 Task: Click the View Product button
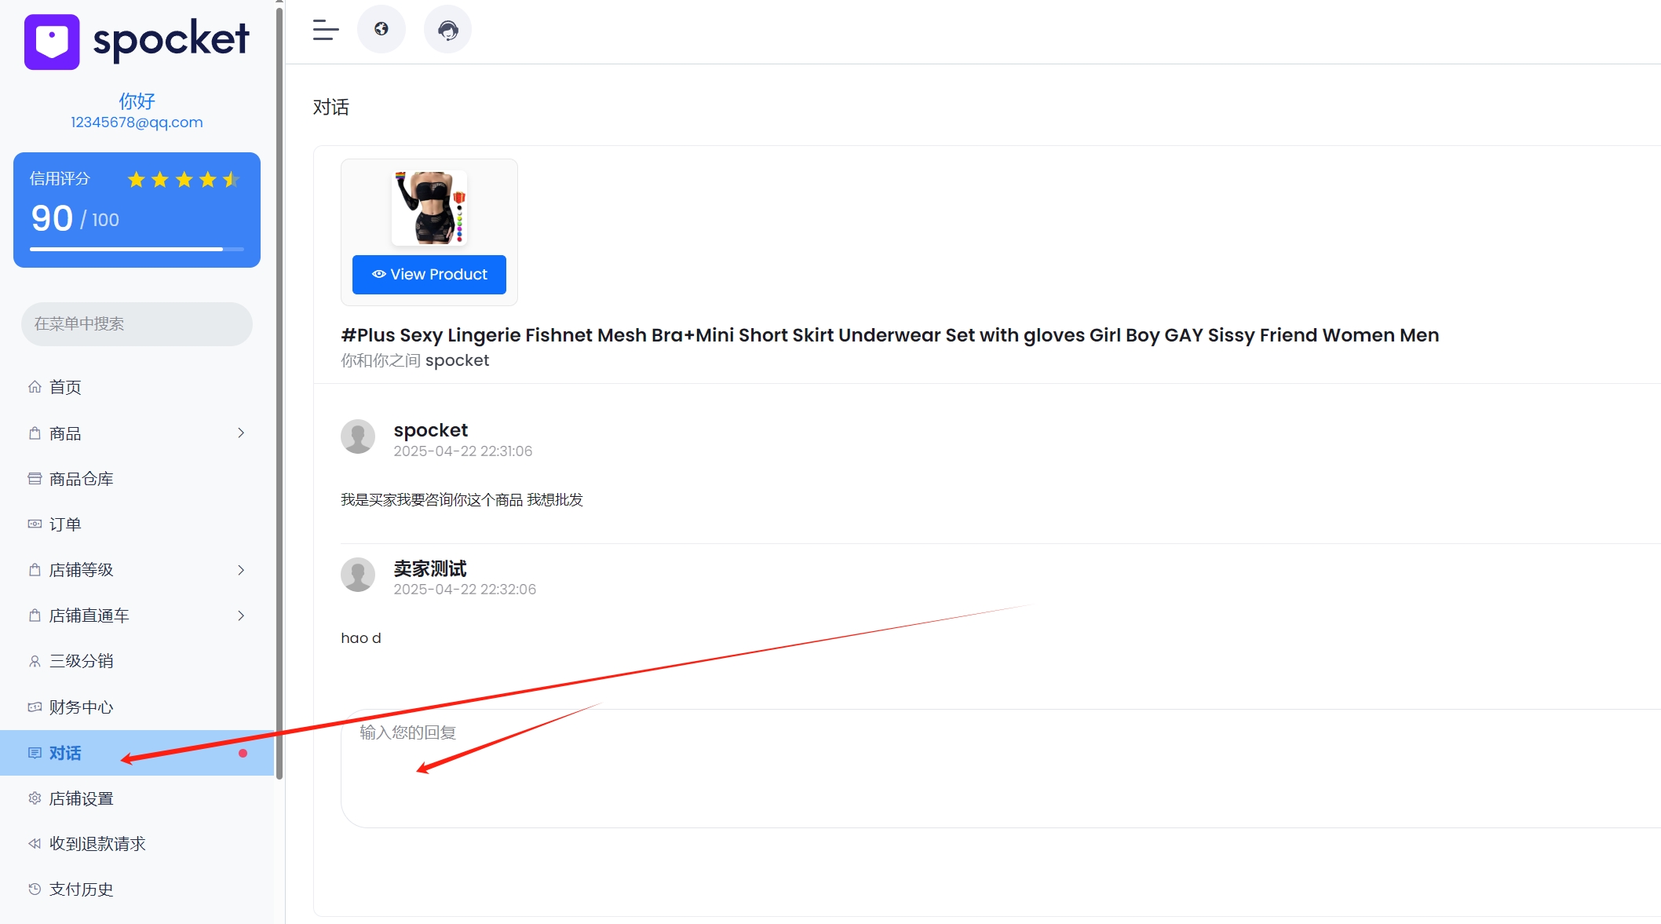429,274
